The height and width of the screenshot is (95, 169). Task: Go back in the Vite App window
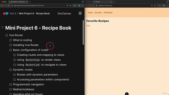(87, 6)
